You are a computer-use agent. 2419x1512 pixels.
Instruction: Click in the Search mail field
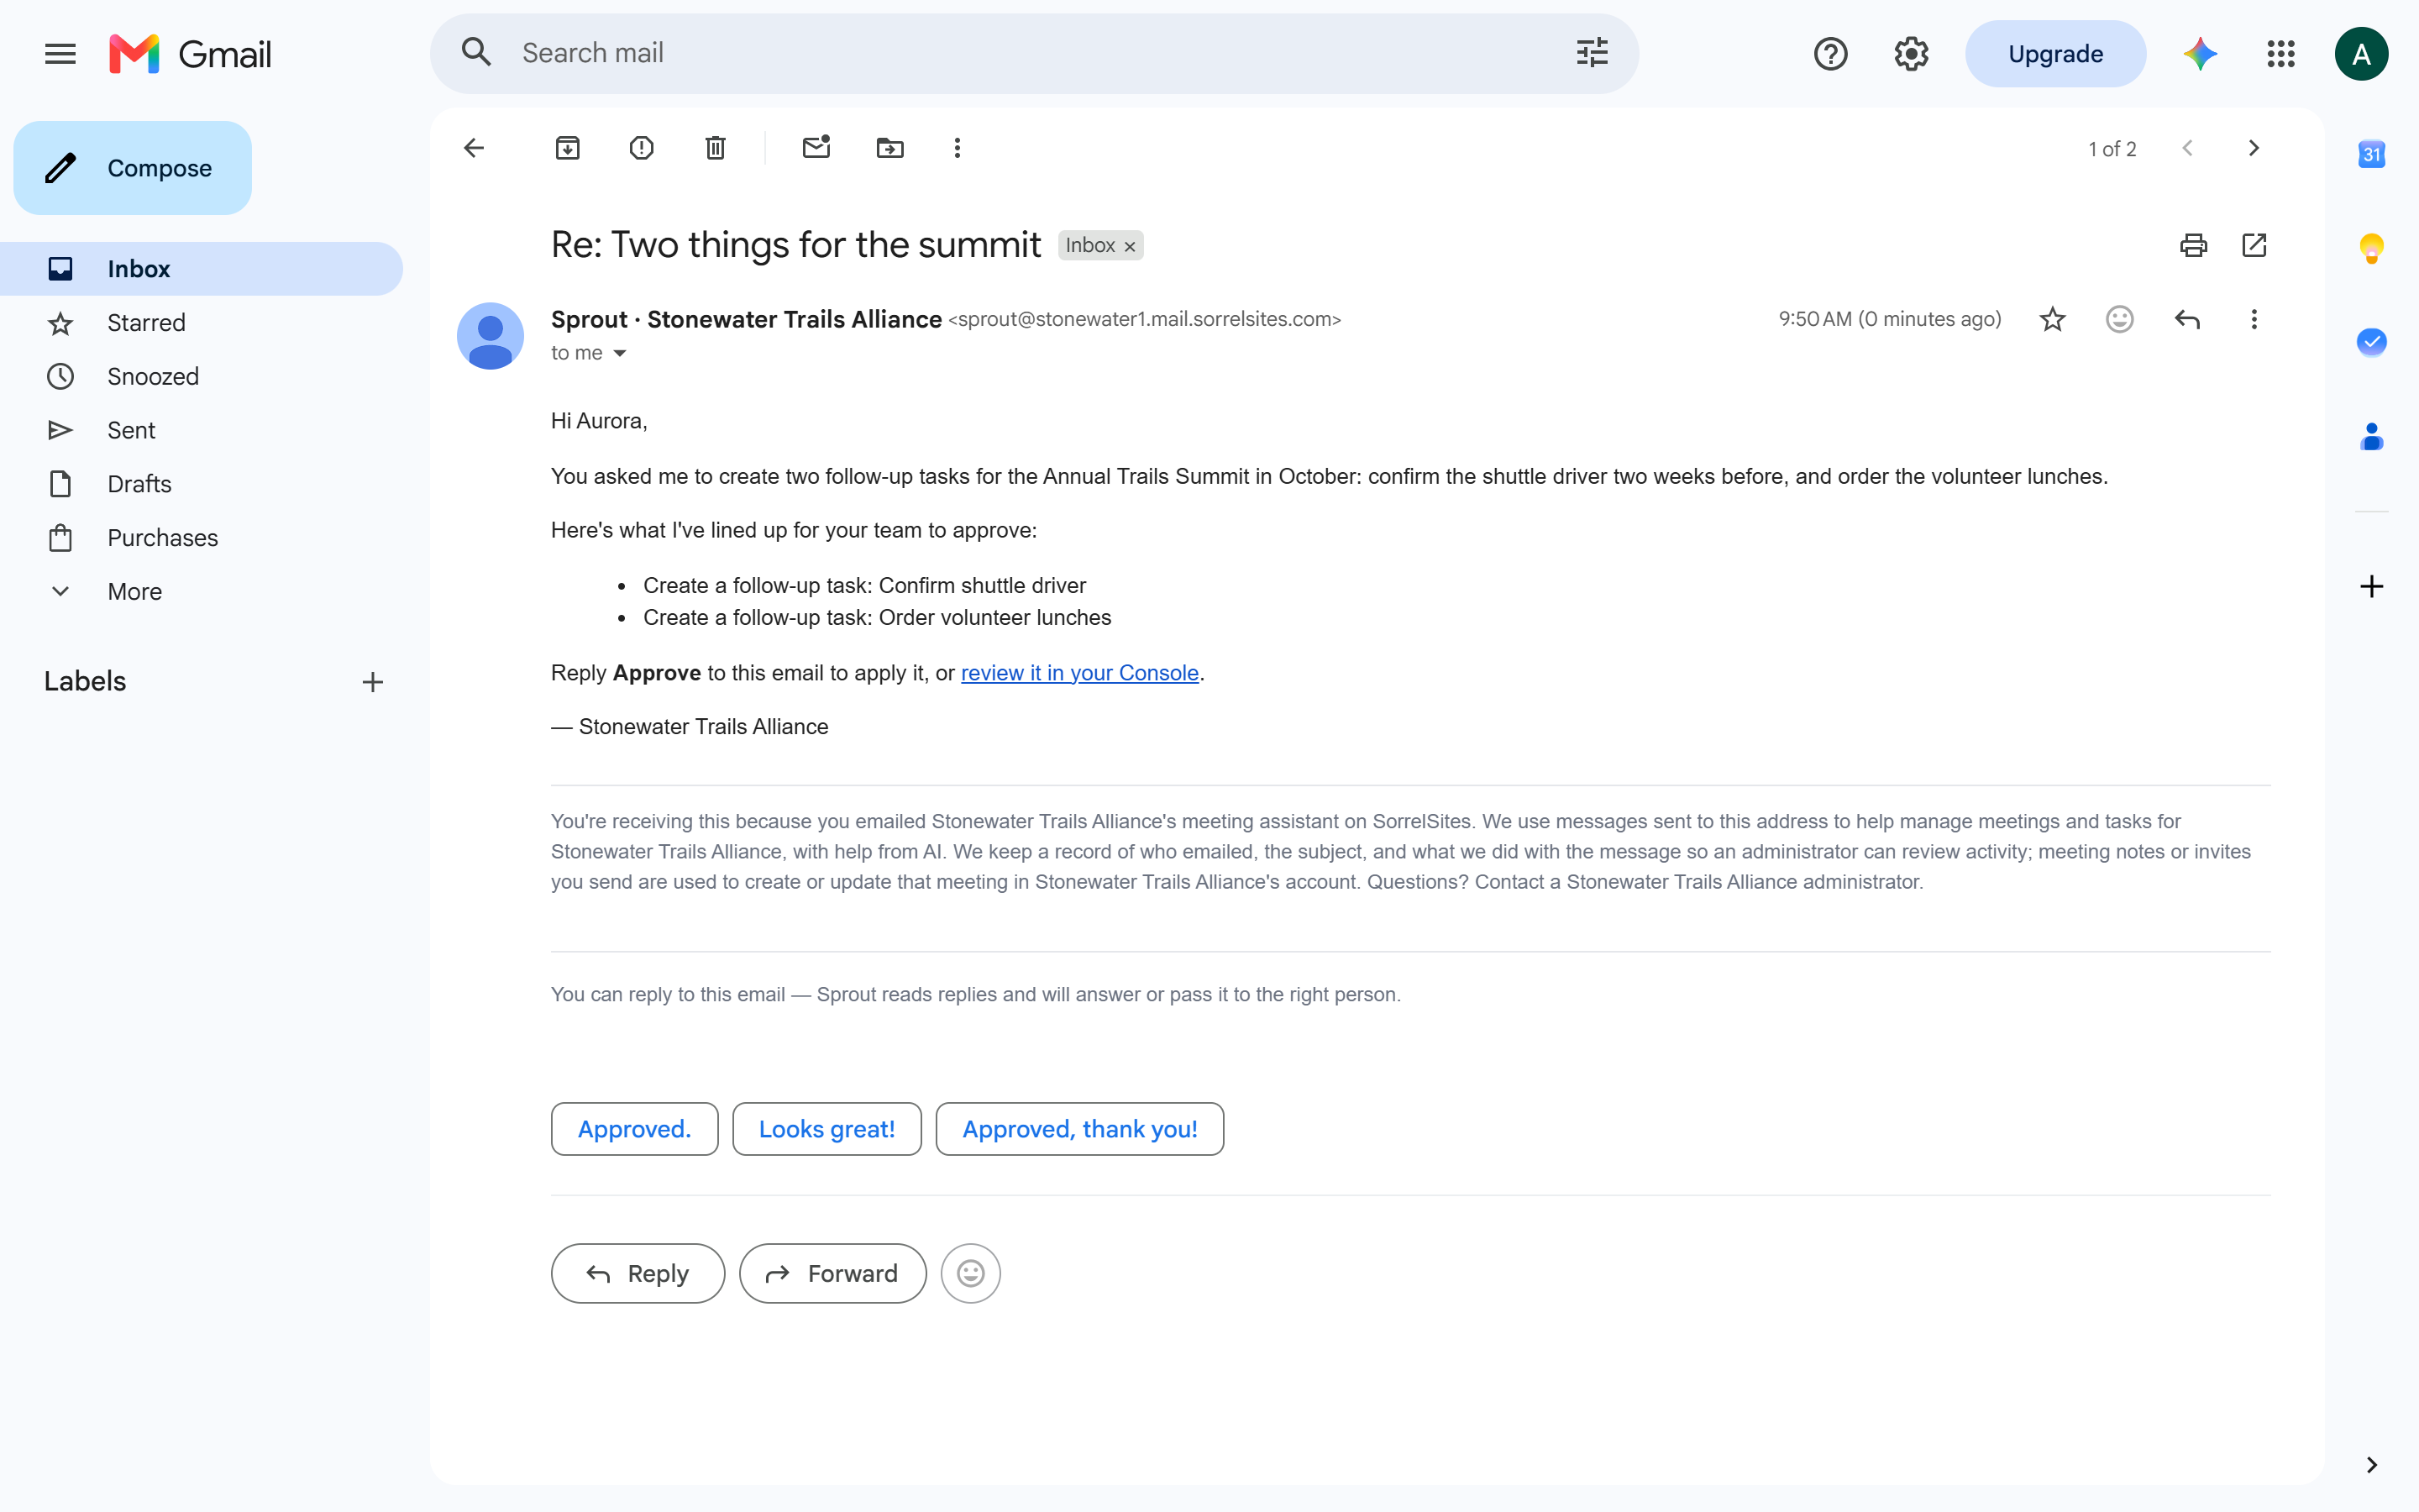(x=1034, y=53)
